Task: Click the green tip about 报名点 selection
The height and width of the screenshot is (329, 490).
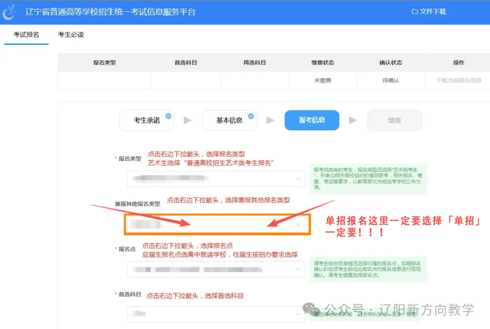Action: coord(368,269)
